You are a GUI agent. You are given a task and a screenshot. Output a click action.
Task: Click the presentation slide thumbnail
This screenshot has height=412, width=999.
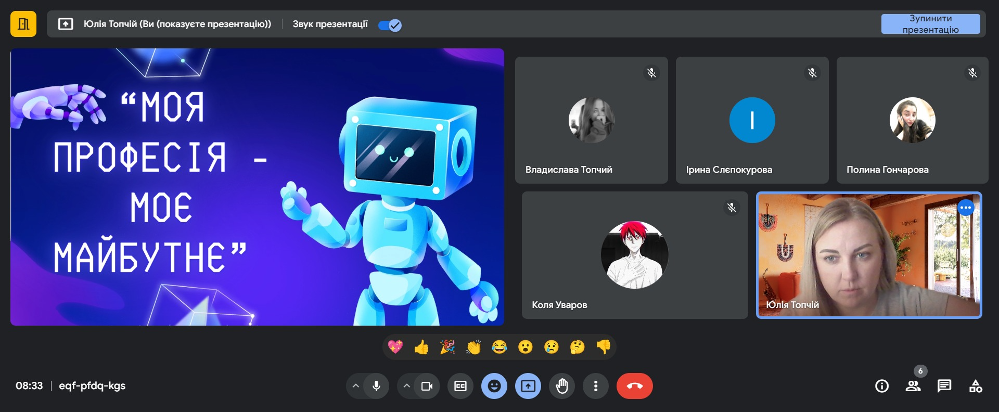tap(257, 187)
